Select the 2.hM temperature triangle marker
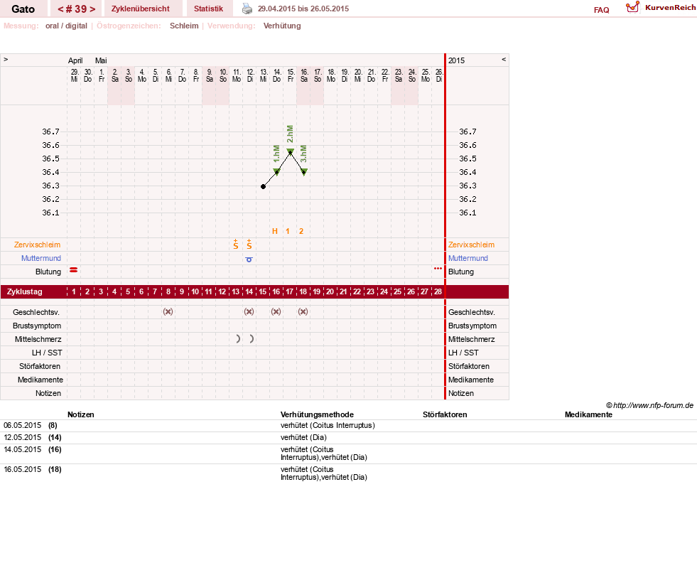The height and width of the screenshot is (563, 697). [x=291, y=151]
